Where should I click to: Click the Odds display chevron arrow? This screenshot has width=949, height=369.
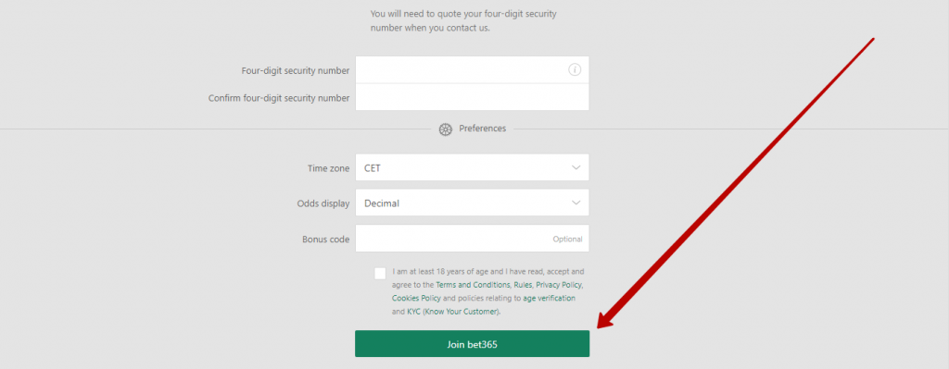tap(576, 203)
